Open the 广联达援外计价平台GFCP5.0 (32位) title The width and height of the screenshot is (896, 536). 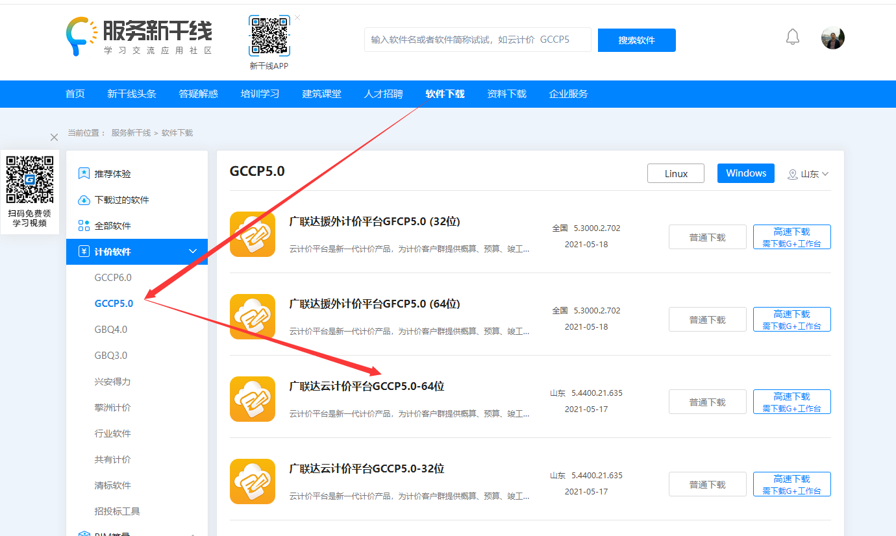click(x=375, y=221)
